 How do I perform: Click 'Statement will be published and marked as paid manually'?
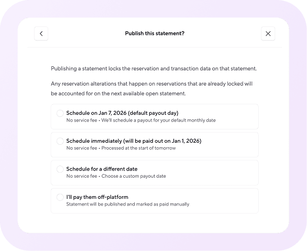[128, 204]
